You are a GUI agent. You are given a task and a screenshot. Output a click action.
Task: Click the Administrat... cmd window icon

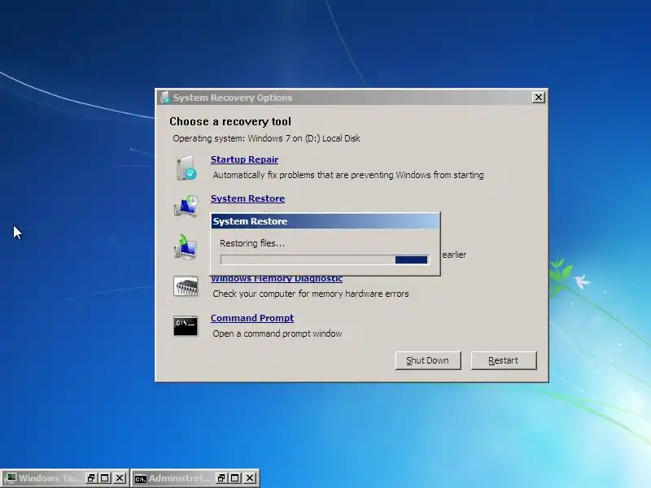click(141, 479)
